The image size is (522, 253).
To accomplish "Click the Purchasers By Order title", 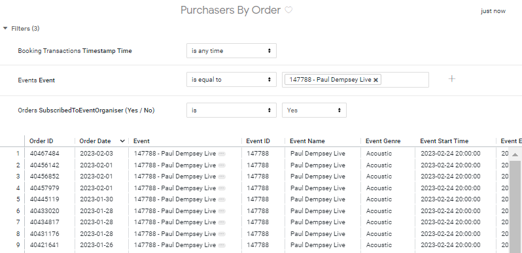I will tap(231, 10).
